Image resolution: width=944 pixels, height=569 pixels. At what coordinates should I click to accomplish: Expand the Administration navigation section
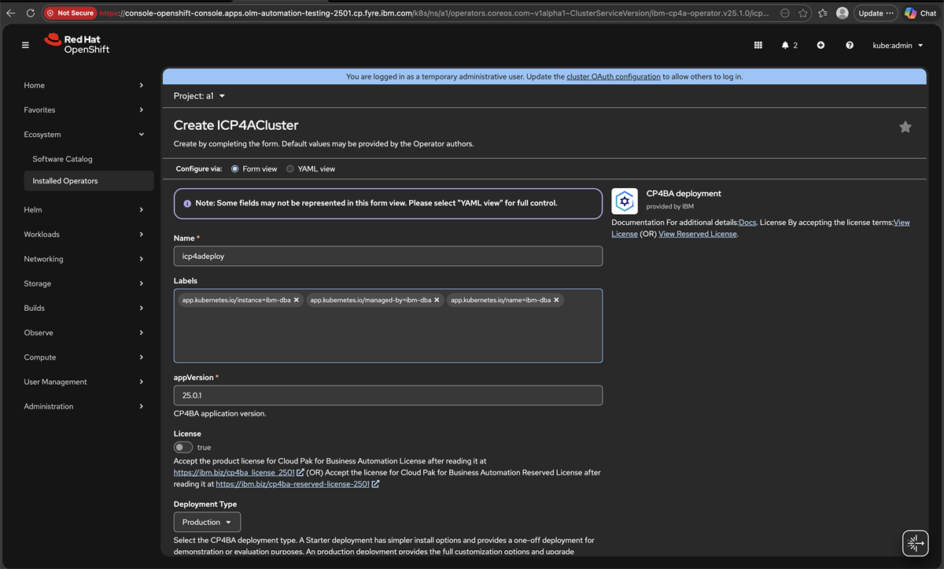coord(83,406)
